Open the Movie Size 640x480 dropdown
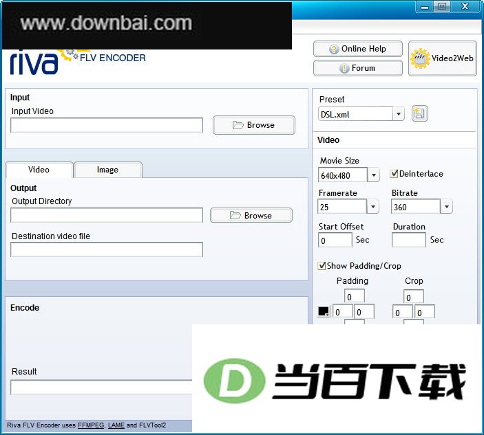 pyautogui.click(x=373, y=175)
